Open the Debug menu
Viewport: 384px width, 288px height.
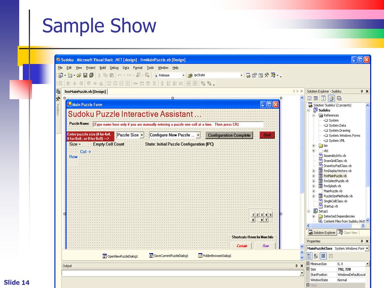114,68
